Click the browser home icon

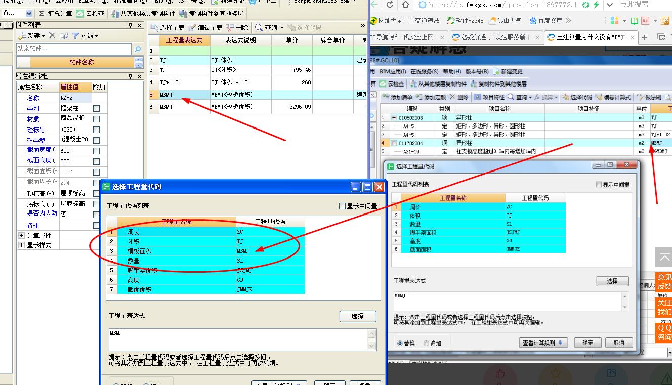405,5
